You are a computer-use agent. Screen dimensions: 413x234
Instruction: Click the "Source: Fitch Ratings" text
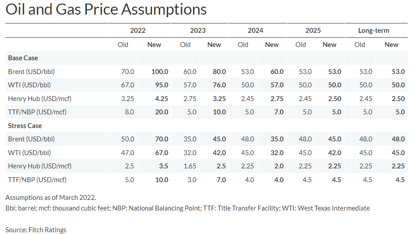click(36, 230)
